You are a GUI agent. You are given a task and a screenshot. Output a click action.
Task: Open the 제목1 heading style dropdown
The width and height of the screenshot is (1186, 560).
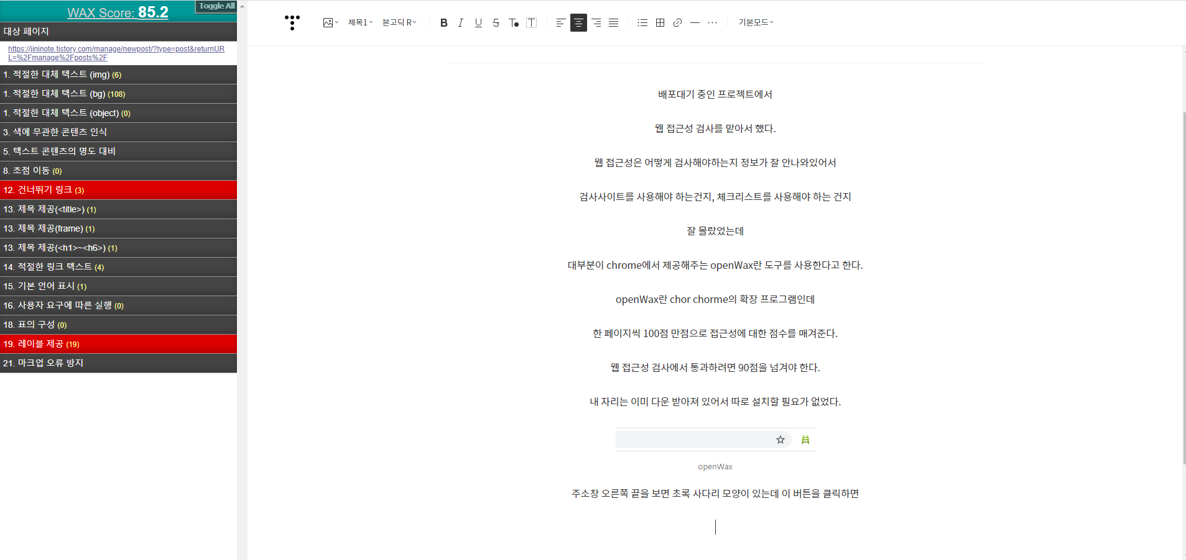(360, 22)
